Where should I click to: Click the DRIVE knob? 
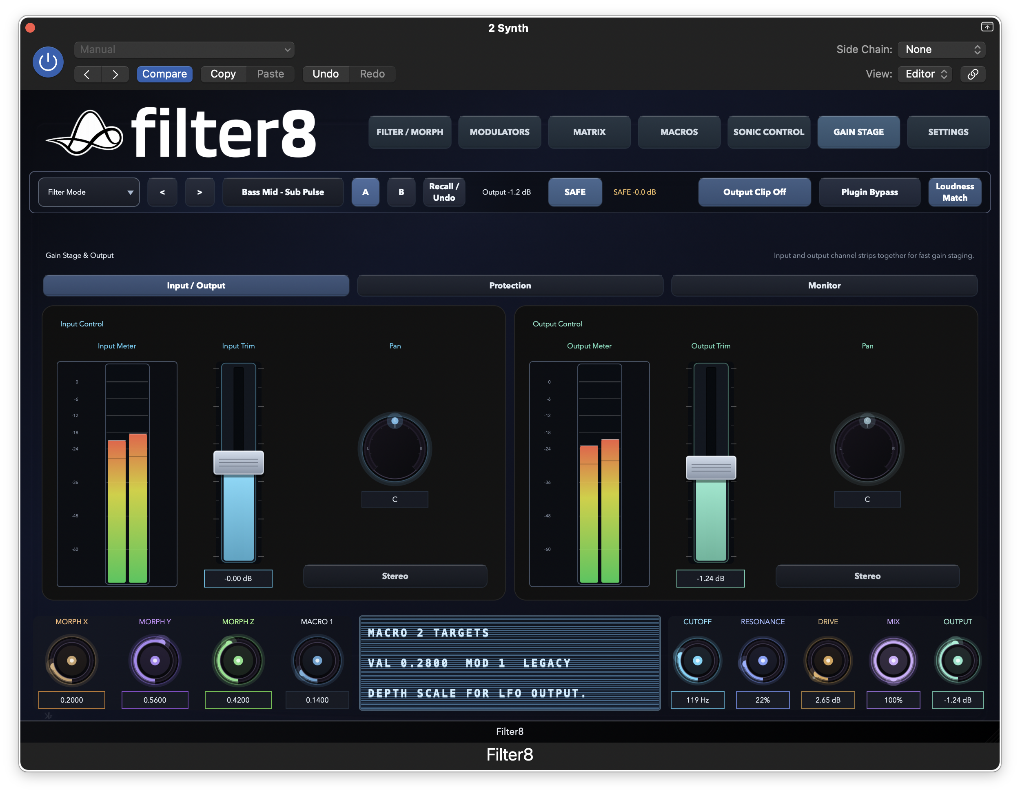pos(828,661)
